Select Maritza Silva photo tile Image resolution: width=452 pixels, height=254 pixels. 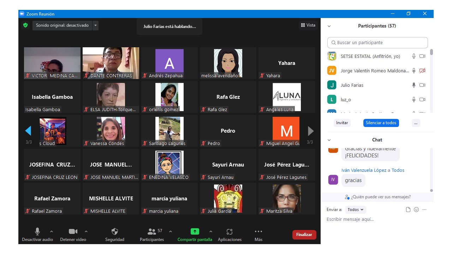click(287, 199)
